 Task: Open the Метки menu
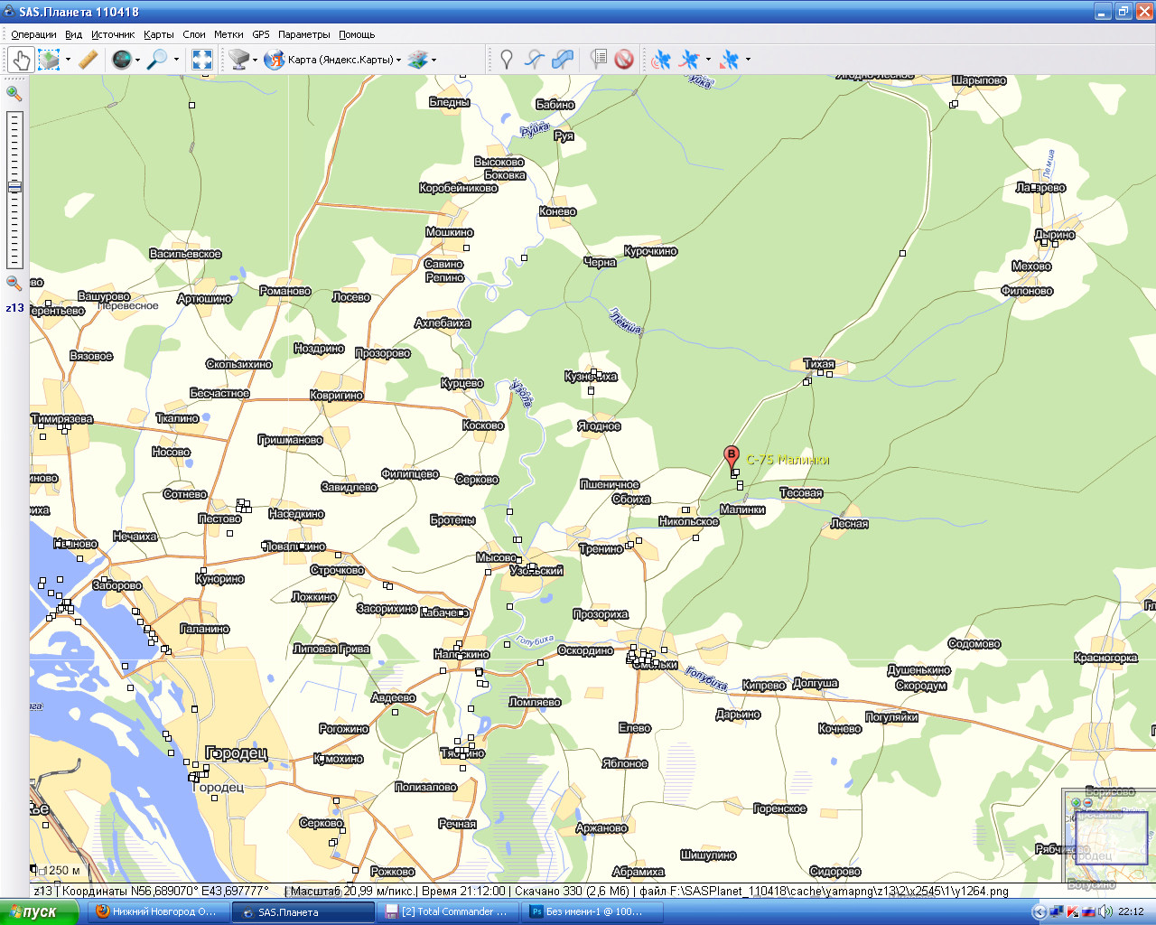pos(228,34)
